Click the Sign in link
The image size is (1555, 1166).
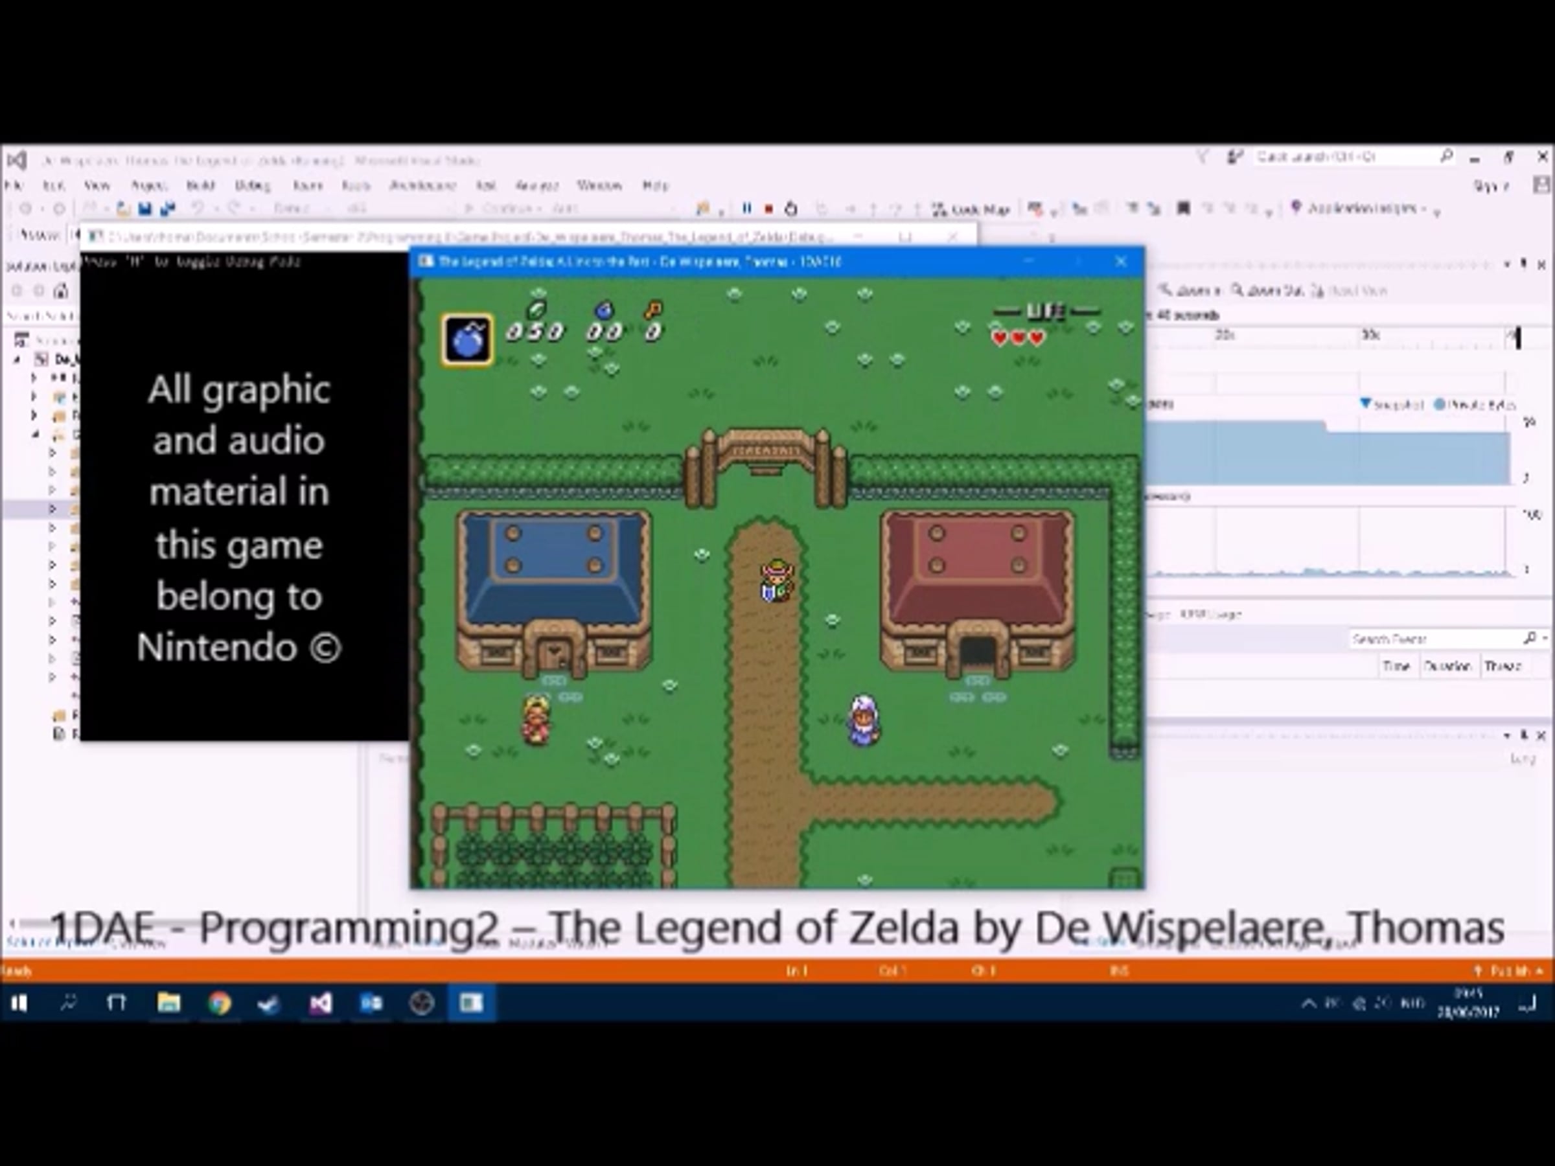(x=1492, y=185)
